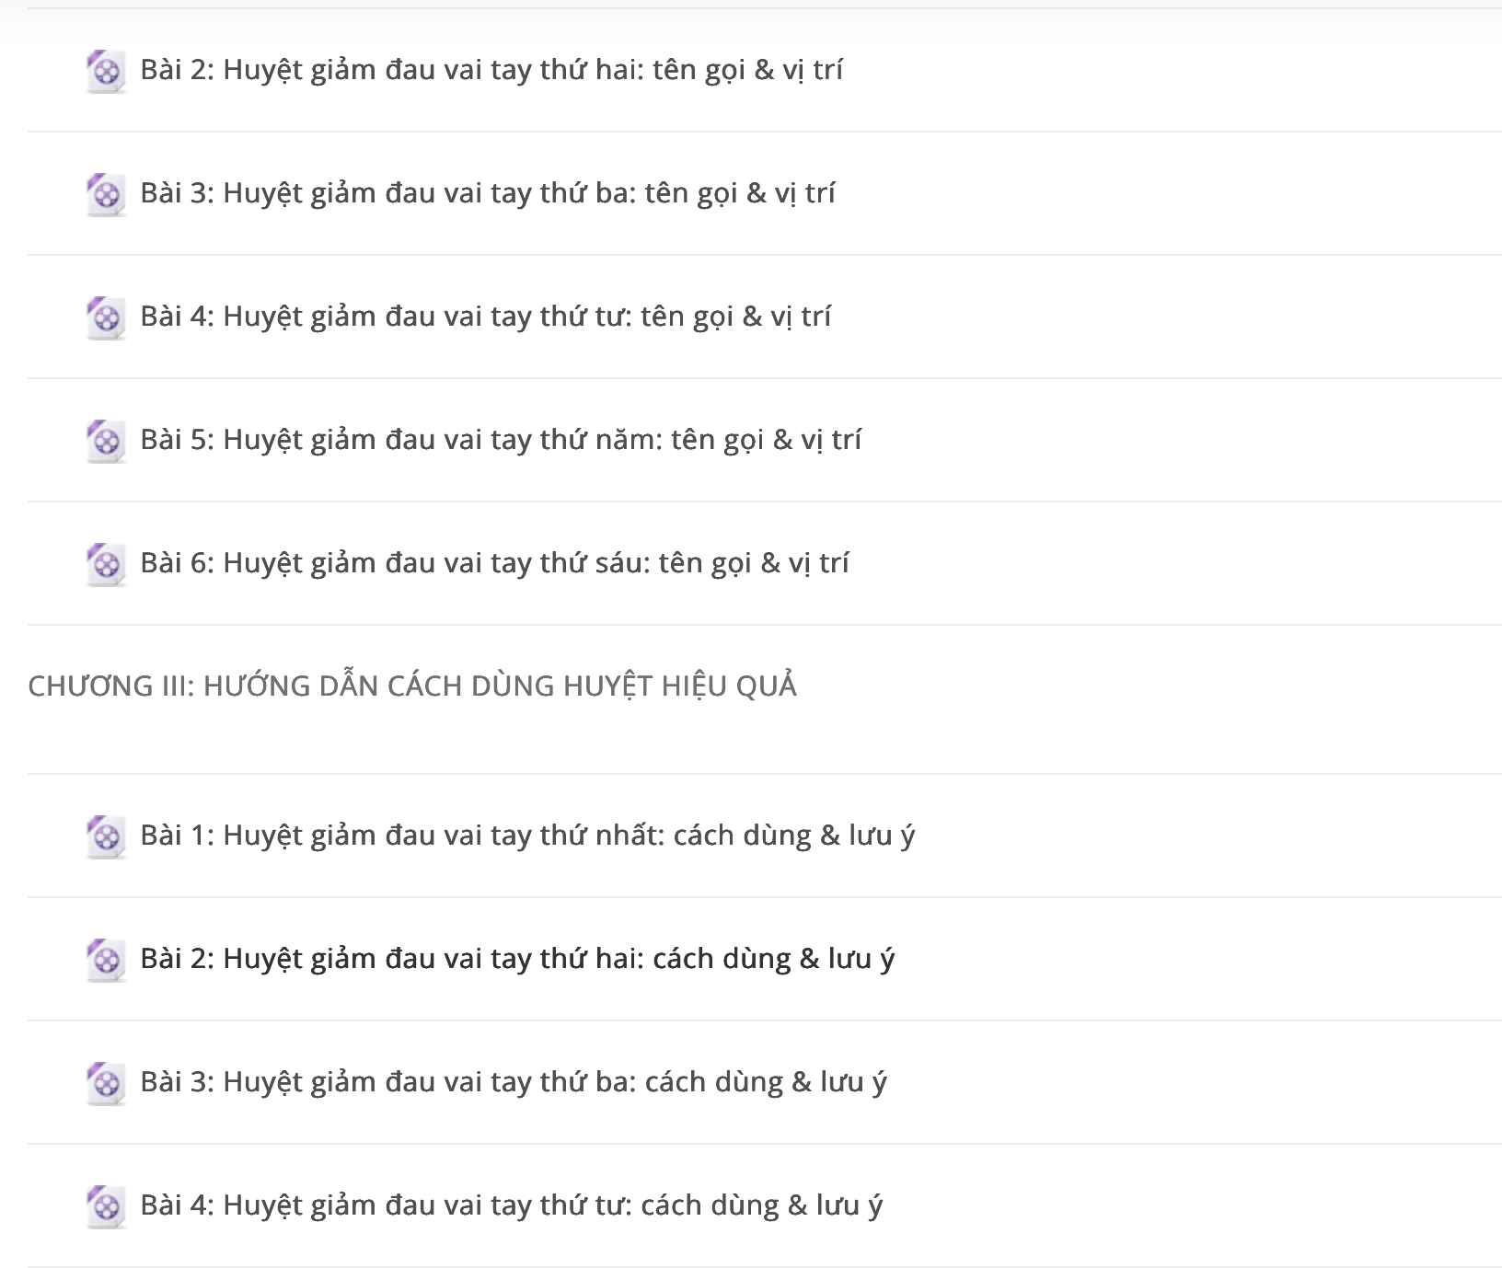The height and width of the screenshot is (1268, 1502).
Task: Open lesson Bài 1: thứ nhất cách dùng & lưu ý
Action: (x=527, y=836)
